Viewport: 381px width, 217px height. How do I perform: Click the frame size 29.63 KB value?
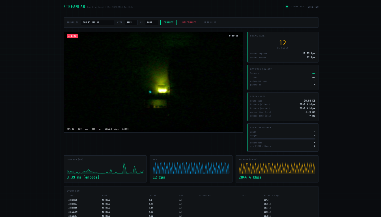[309, 101]
